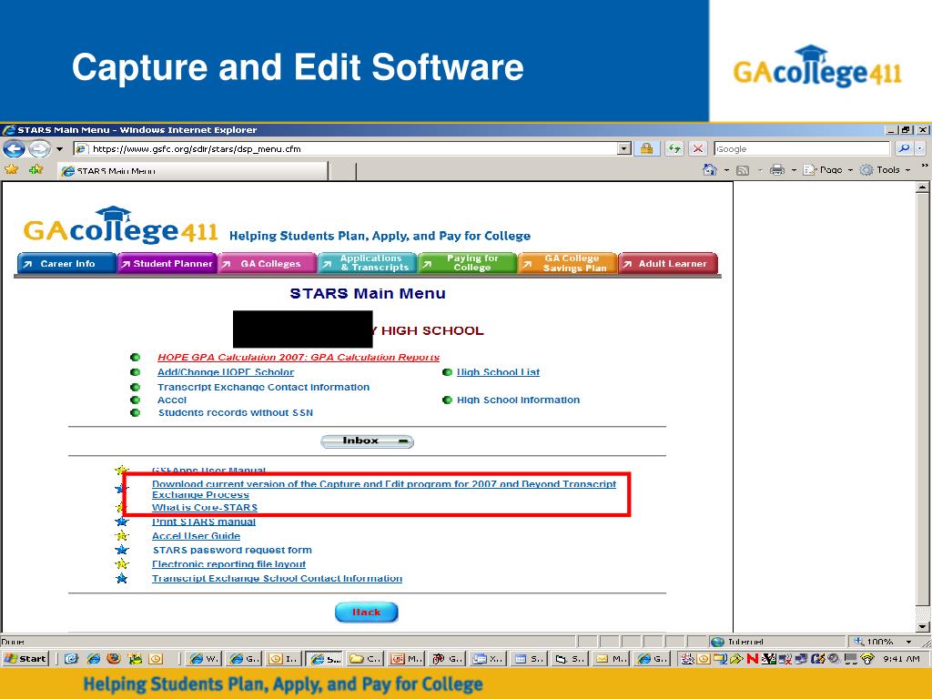Image resolution: width=932 pixels, height=699 pixels.
Task: Open the Accel User Guide link
Action: (197, 535)
